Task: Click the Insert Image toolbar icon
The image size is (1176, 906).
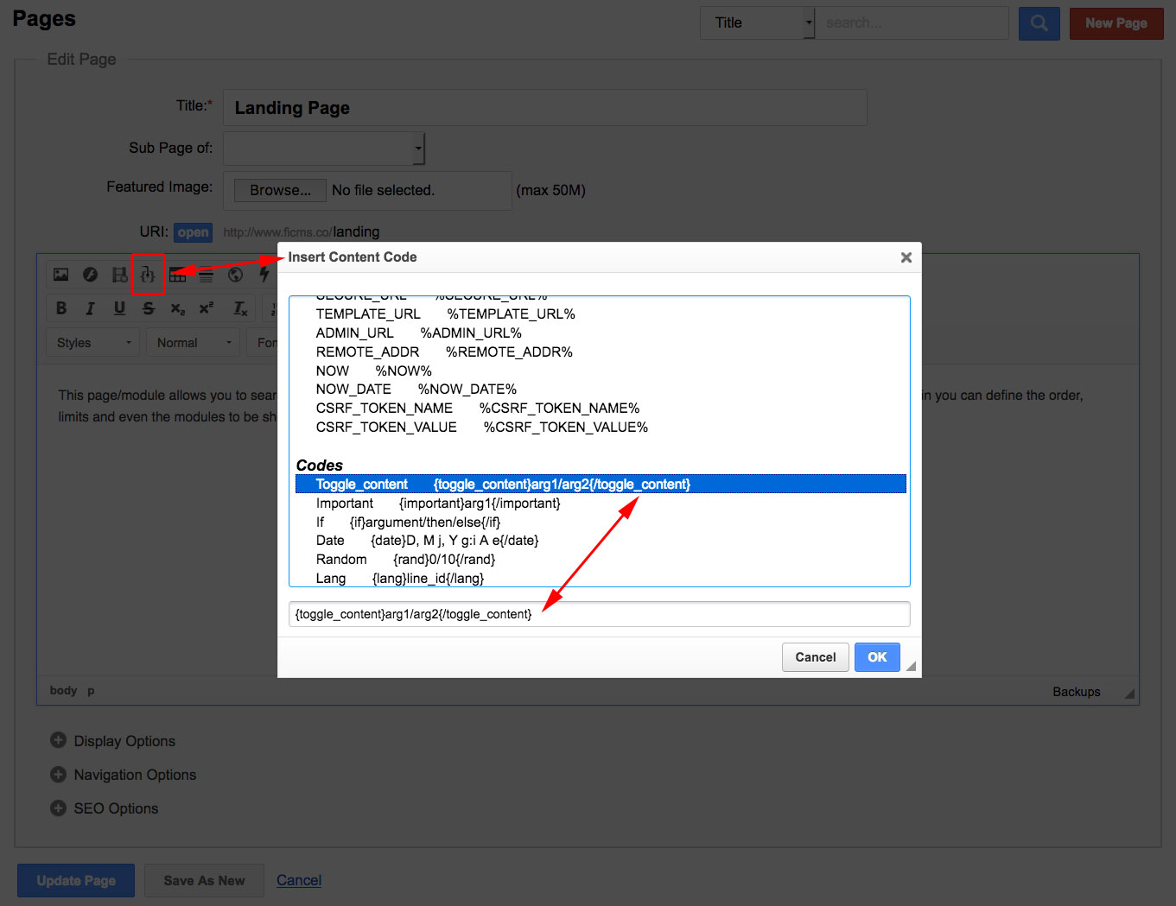Action: (x=60, y=275)
